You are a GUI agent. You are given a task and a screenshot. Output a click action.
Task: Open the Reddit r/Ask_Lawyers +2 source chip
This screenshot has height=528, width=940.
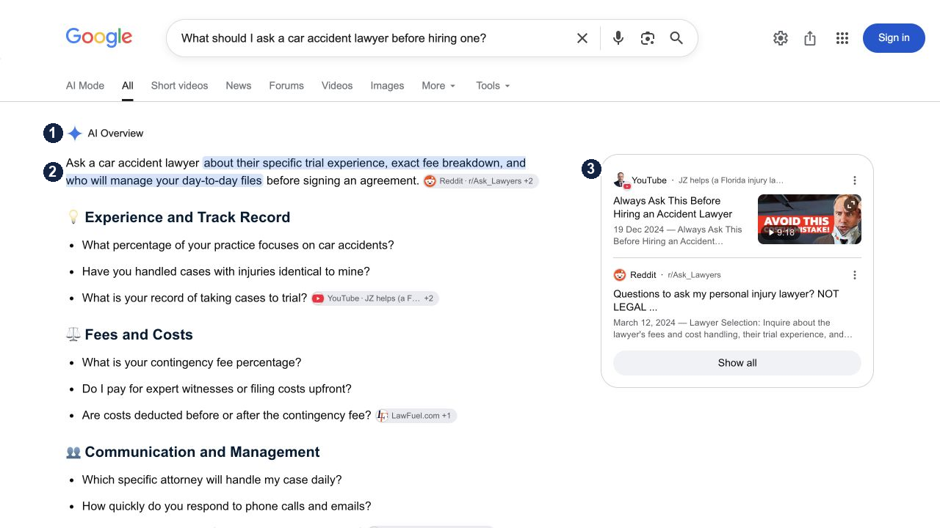click(x=480, y=181)
